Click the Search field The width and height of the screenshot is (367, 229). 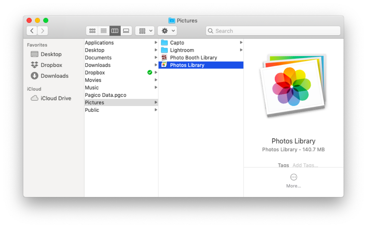(x=273, y=31)
